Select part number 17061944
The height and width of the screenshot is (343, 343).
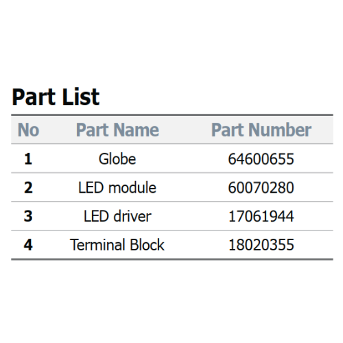[261, 216]
